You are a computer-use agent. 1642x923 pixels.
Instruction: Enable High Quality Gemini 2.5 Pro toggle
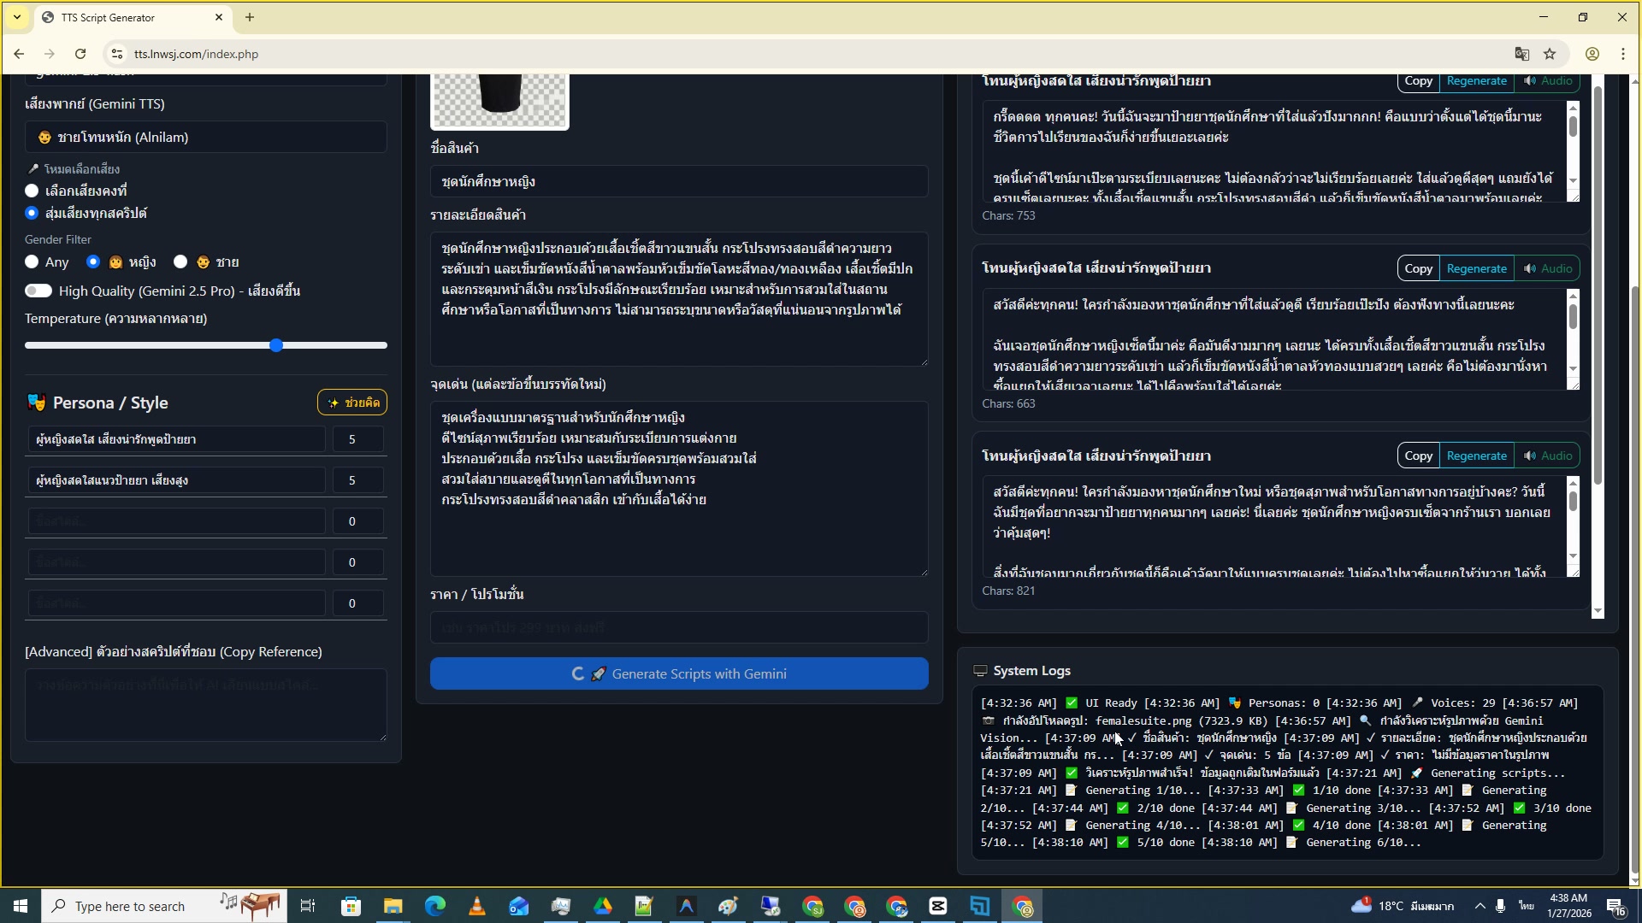click(38, 291)
